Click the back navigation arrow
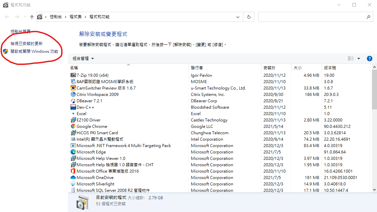This screenshot has height=212, width=377. [x=7, y=17]
